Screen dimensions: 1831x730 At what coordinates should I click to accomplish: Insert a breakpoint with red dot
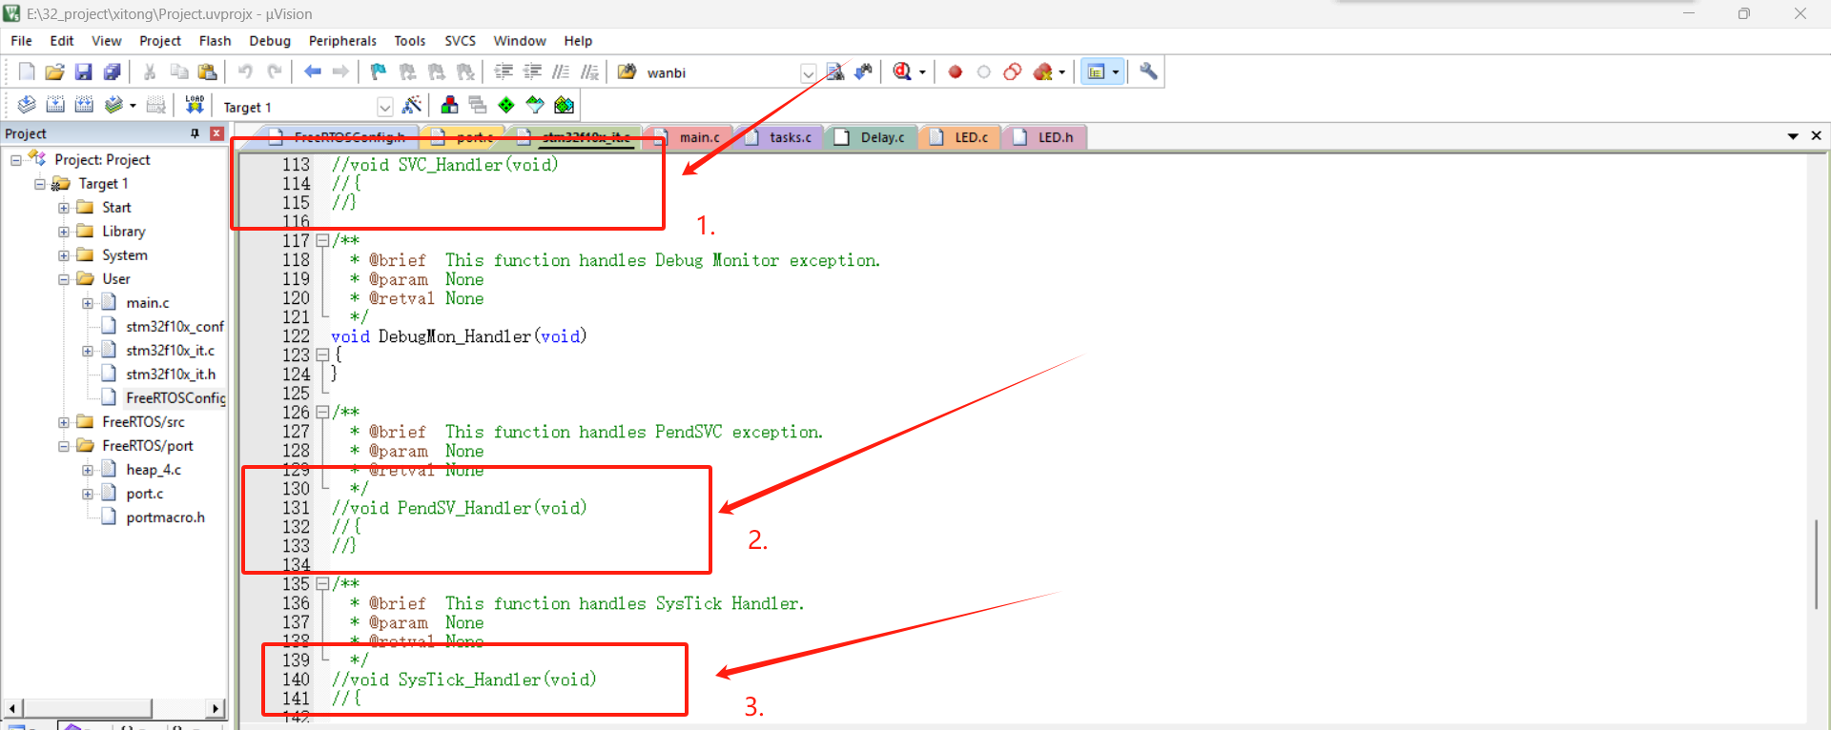[x=955, y=71]
